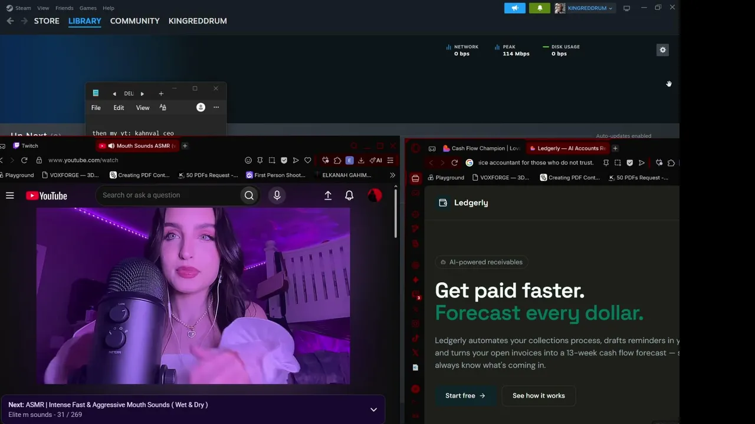Click the ASMR video player
This screenshot has height=424, width=755.
point(193,296)
